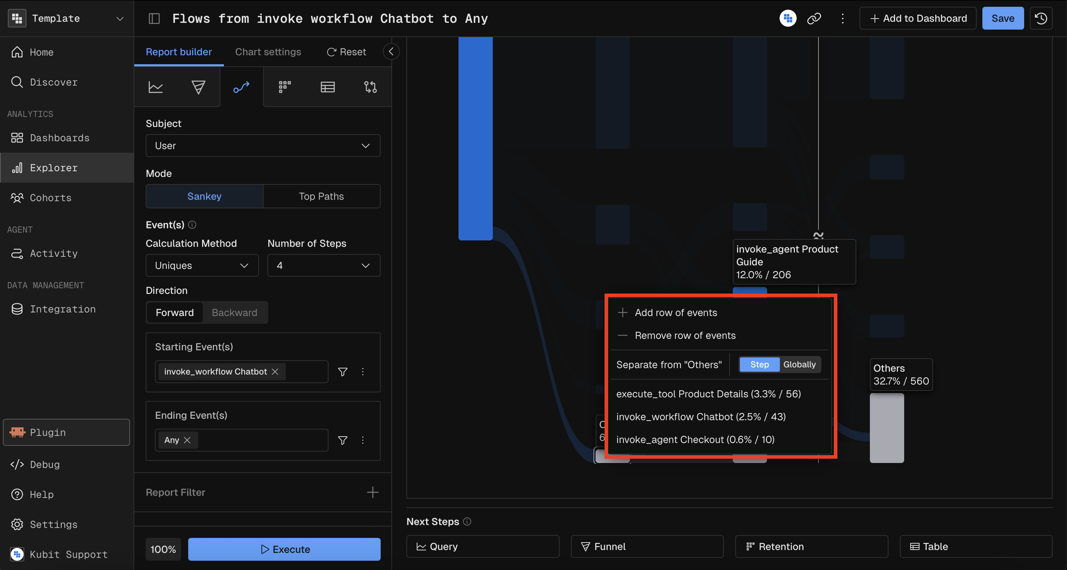Click the large blue starting Sankey bar

(x=476, y=138)
